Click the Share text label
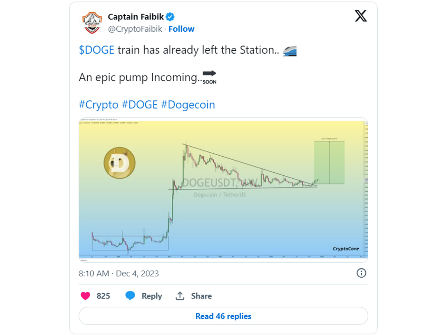Viewport: 446px width, 335px height. [x=201, y=296]
